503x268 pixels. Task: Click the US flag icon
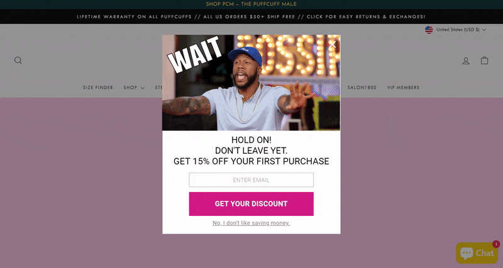point(429,29)
